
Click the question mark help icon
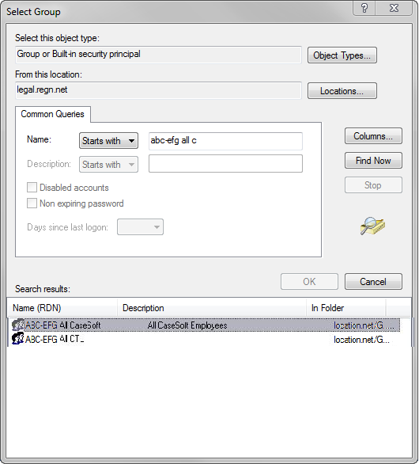click(x=364, y=8)
